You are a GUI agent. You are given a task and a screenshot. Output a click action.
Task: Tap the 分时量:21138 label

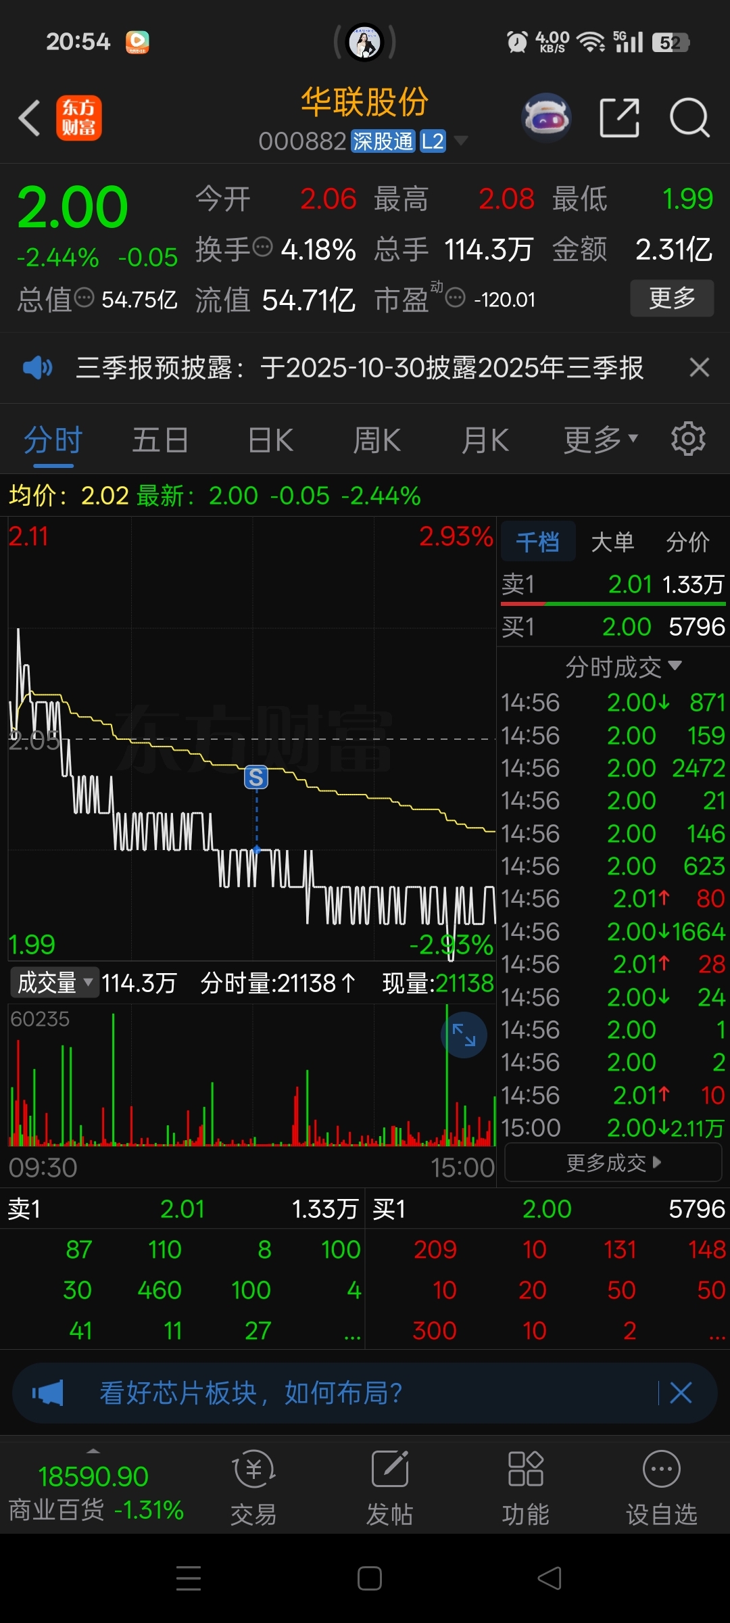[277, 983]
